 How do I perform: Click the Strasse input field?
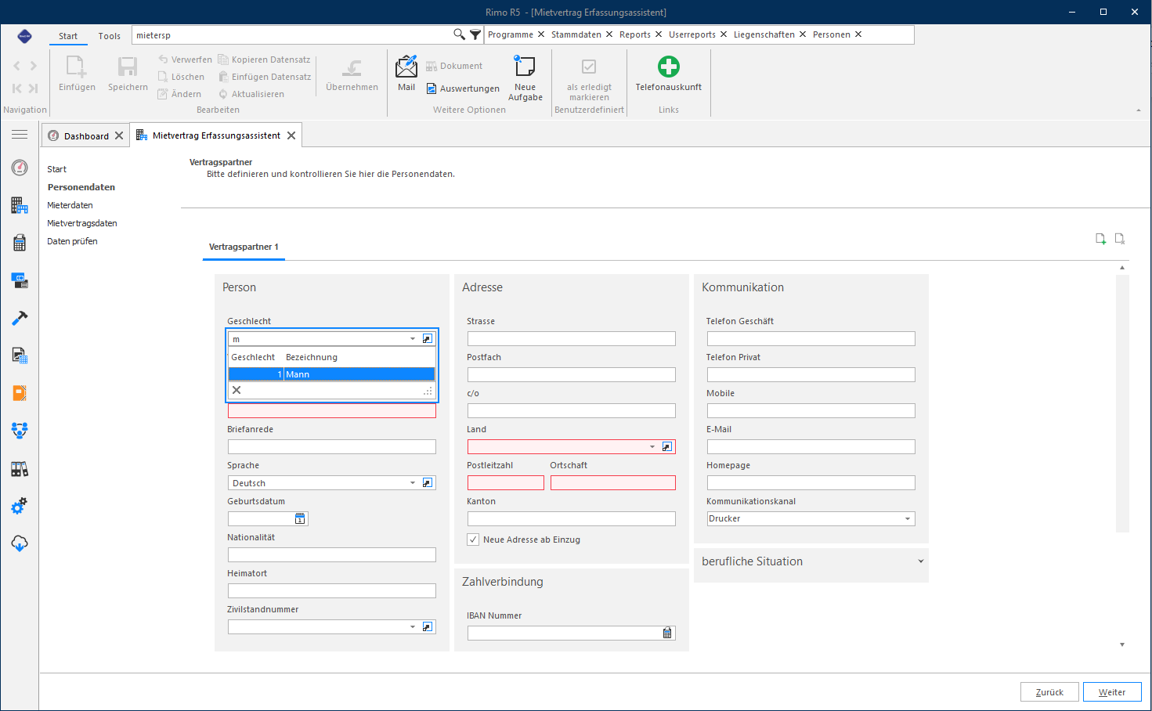click(572, 339)
